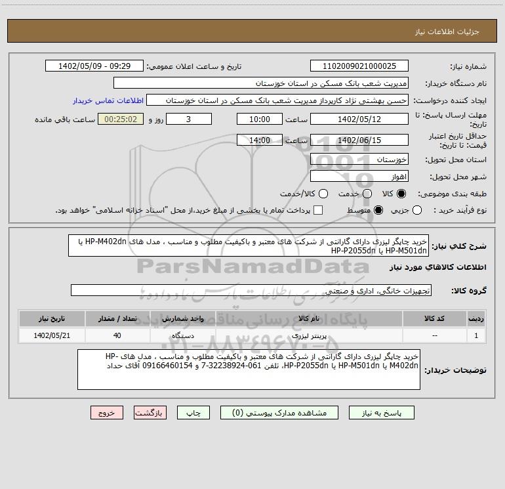Open مشاهده مدارک پیوستی (0) button

pos(279,413)
